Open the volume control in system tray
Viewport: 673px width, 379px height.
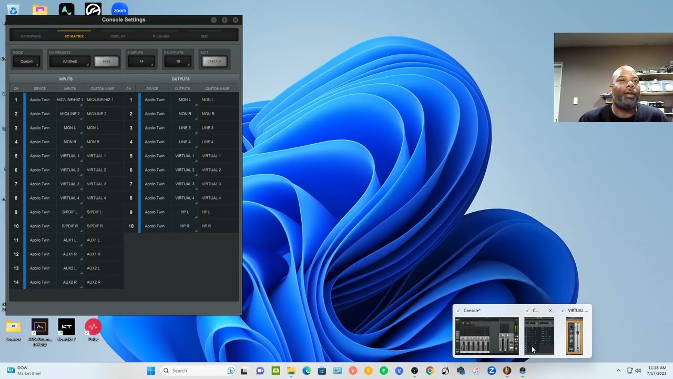[x=638, y=371]
